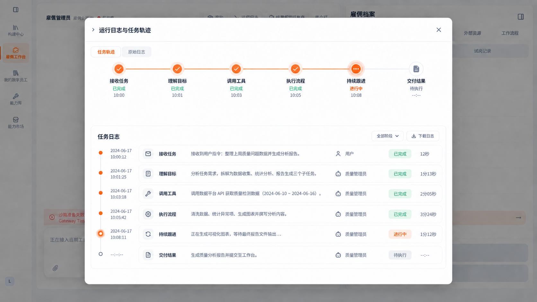537x302 pixels.
Task: Select the pending 交付结果 timeline step
Action: [416, 69]
